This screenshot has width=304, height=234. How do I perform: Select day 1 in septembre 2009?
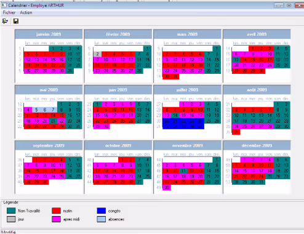pos(36,159)
